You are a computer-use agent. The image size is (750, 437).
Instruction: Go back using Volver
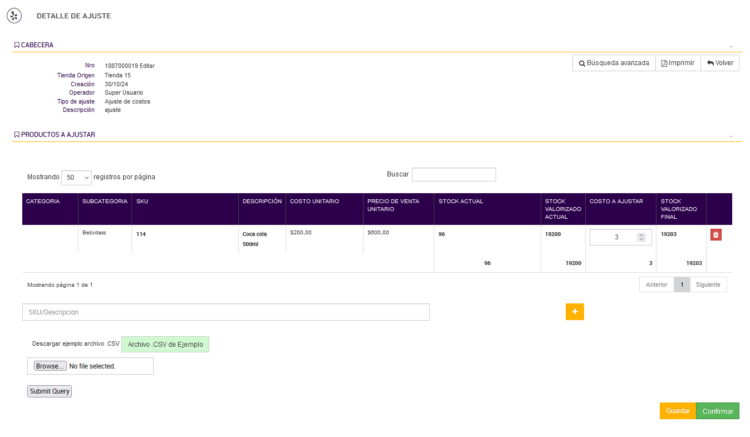pyautogui.click(x=720, y=63)
